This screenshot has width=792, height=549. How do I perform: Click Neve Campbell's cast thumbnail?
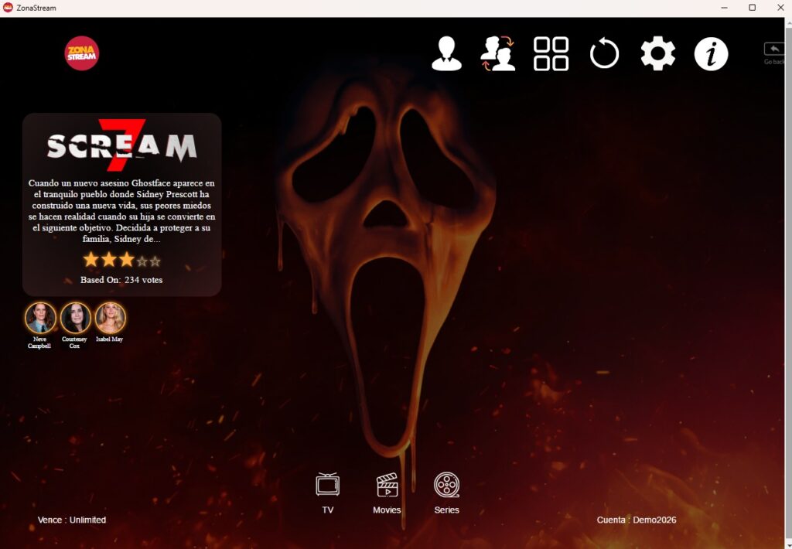coord(40,318)
